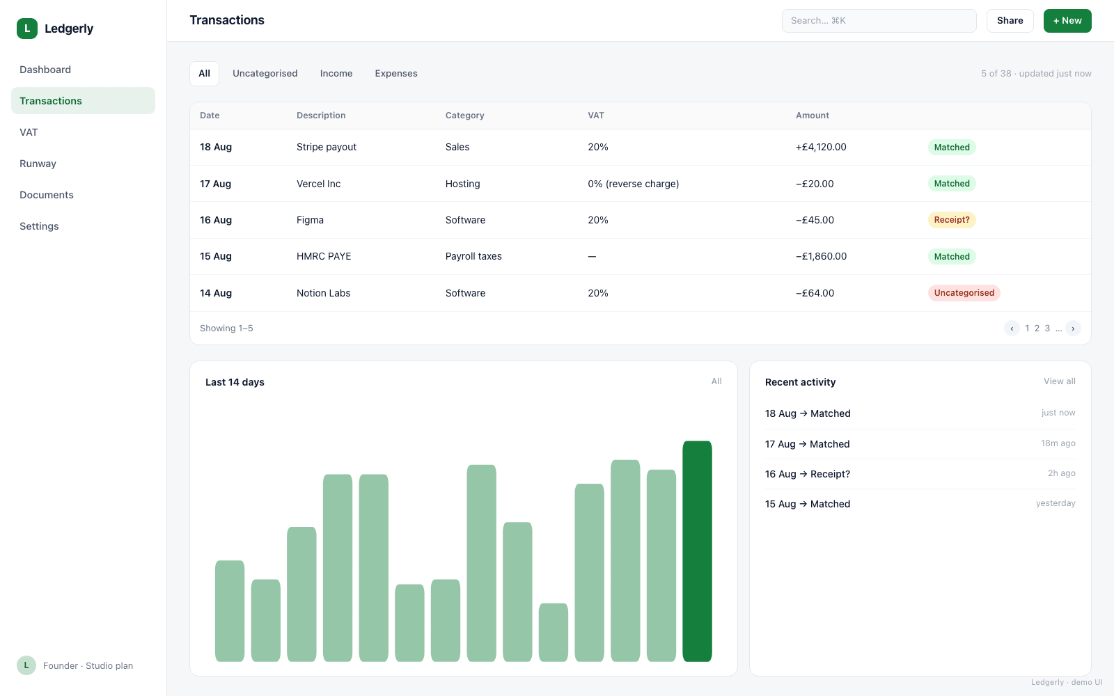The image size is (1114, 696).
Task: Go to page 2
Action: tap(1037, 329)
